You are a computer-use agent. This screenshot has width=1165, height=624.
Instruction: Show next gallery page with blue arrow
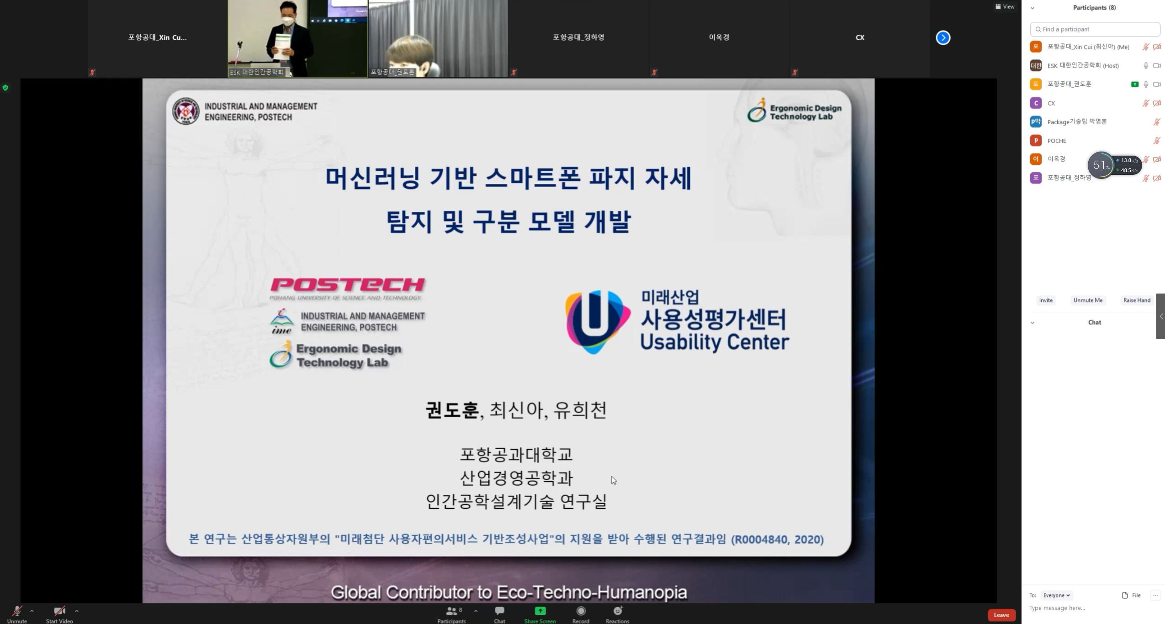(943, 37)
